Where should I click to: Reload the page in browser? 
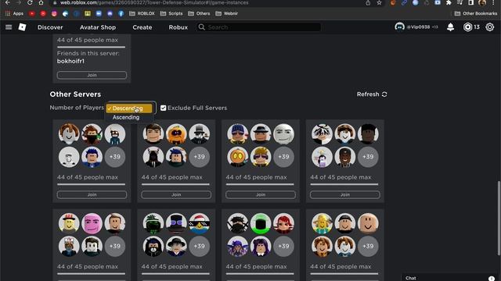click(x=30, y=2)
